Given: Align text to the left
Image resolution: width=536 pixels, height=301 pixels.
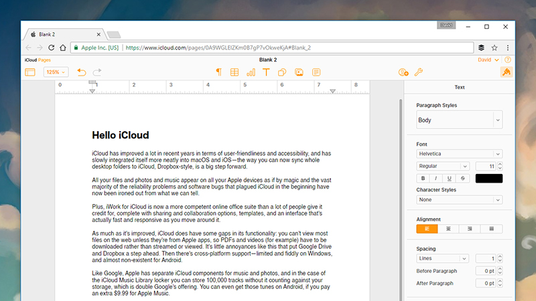Looking at the screenshot, I should (427, 229).
